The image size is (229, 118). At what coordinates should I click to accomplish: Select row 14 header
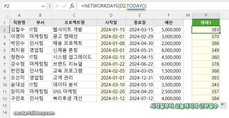coord(5,112)
